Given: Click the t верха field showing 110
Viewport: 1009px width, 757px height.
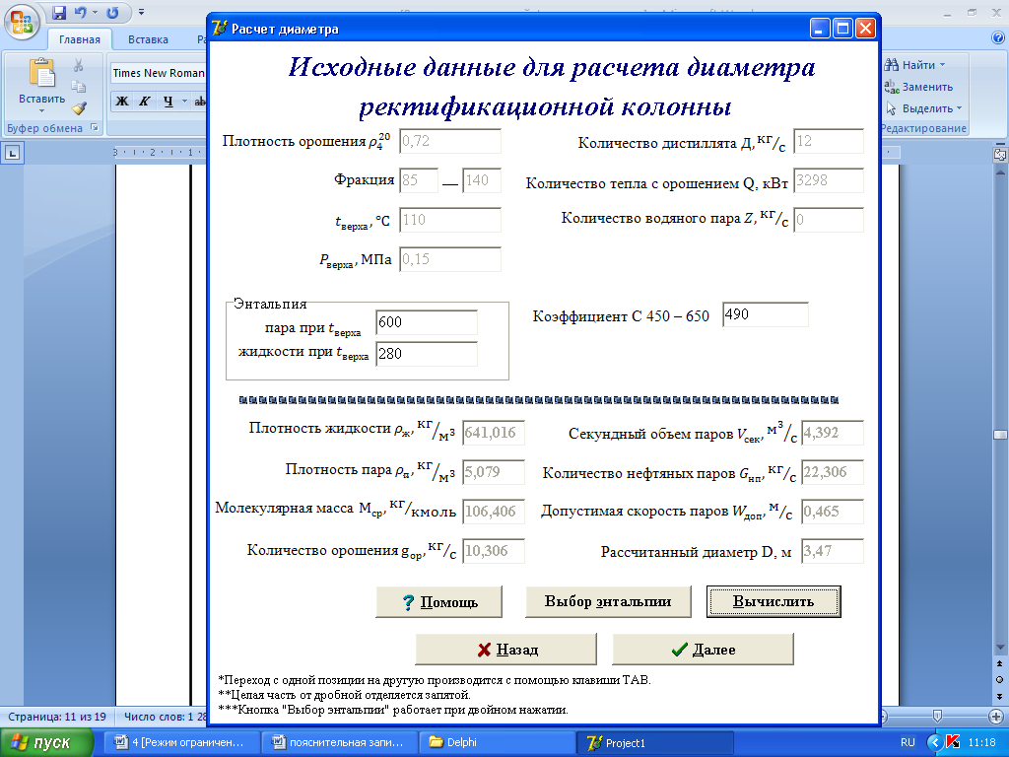Looking at the screenshot, I should 449,220.
